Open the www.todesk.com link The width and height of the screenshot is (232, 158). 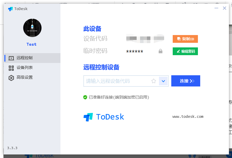pyautogui.click(x=188, y=117)
